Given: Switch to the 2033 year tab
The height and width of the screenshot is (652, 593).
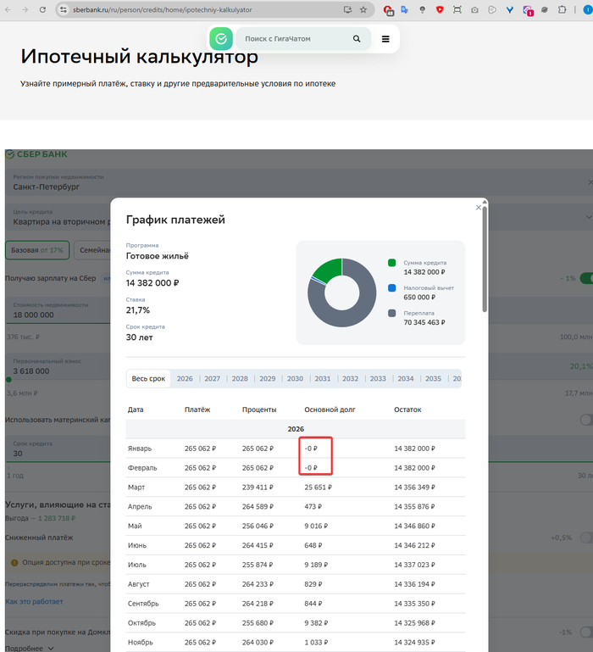Looking at the screenshot, I should pyautogui.click(x=378, y=379).
